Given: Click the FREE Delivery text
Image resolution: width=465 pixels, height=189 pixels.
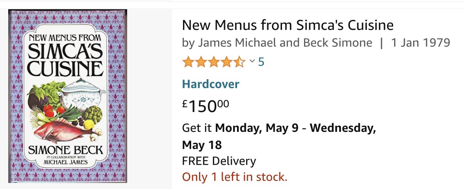Looking at the screenshot, I should 219,161.
